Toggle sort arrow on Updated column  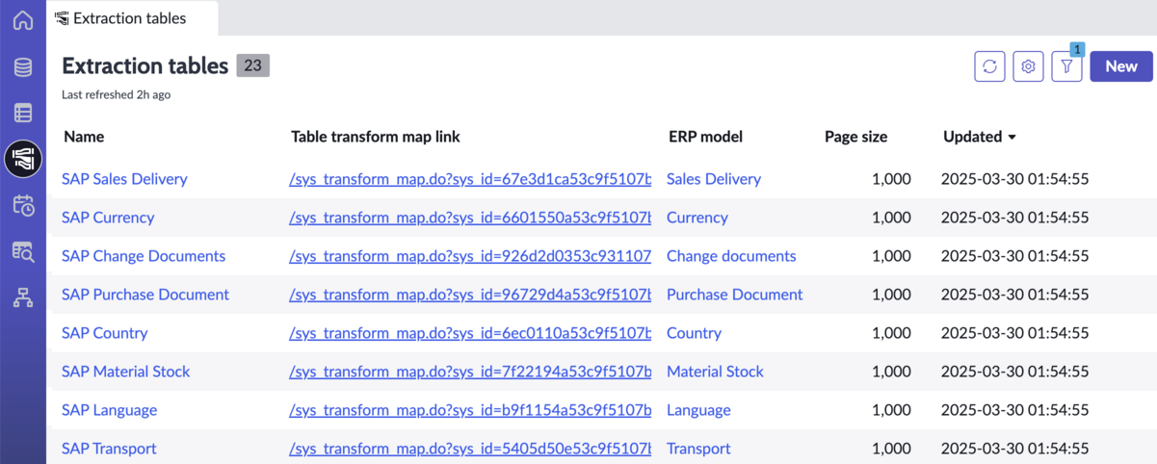[1012, 138]
